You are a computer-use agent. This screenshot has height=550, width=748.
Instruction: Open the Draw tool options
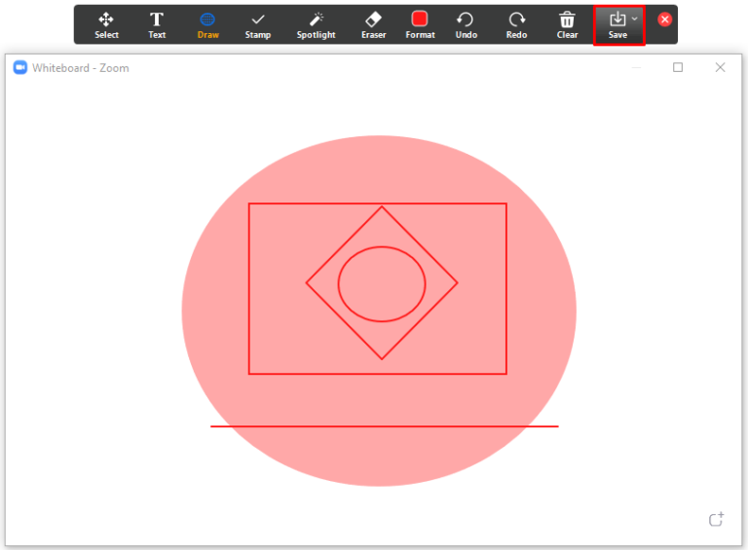click(207, 25)
